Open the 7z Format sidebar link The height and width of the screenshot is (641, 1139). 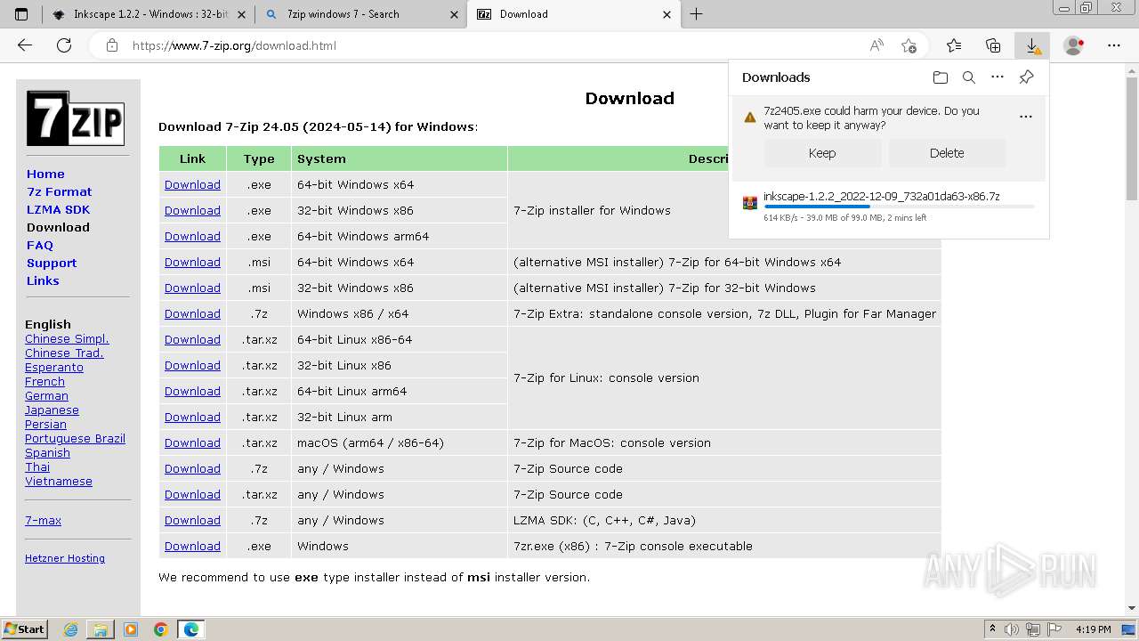pyautogui.click(x=59, y=191)
